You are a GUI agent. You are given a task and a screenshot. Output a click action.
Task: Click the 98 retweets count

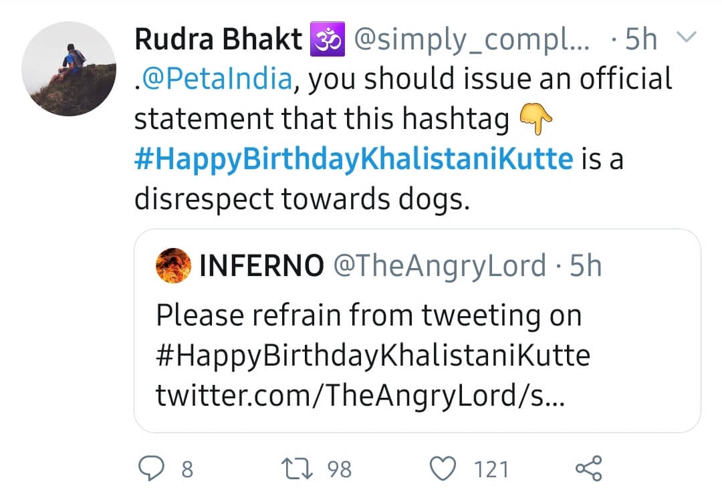click(339, 469)
